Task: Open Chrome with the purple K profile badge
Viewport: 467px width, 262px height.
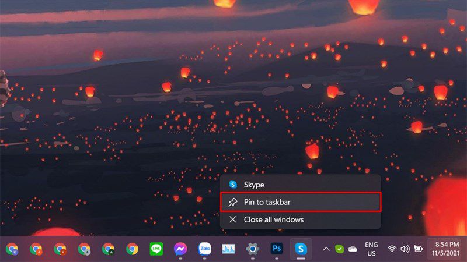Action: click(12, 249)
